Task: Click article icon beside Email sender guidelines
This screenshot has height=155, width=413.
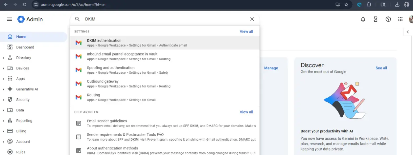Action: [79, 123]
